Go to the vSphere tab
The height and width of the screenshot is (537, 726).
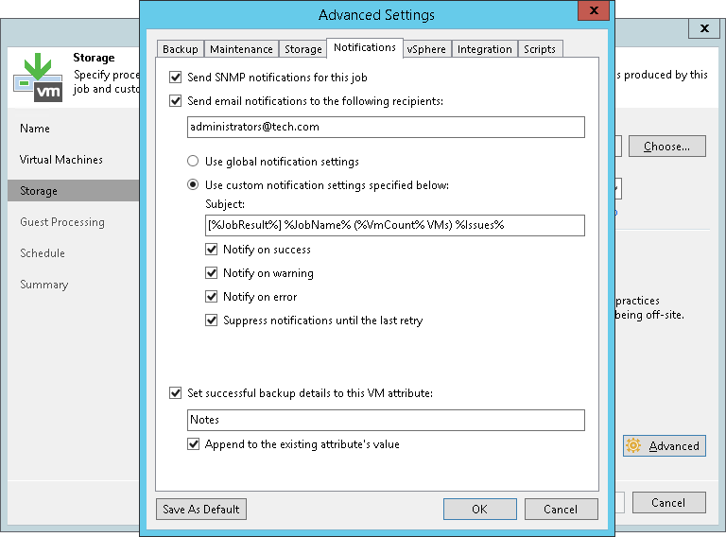point(426,49)
